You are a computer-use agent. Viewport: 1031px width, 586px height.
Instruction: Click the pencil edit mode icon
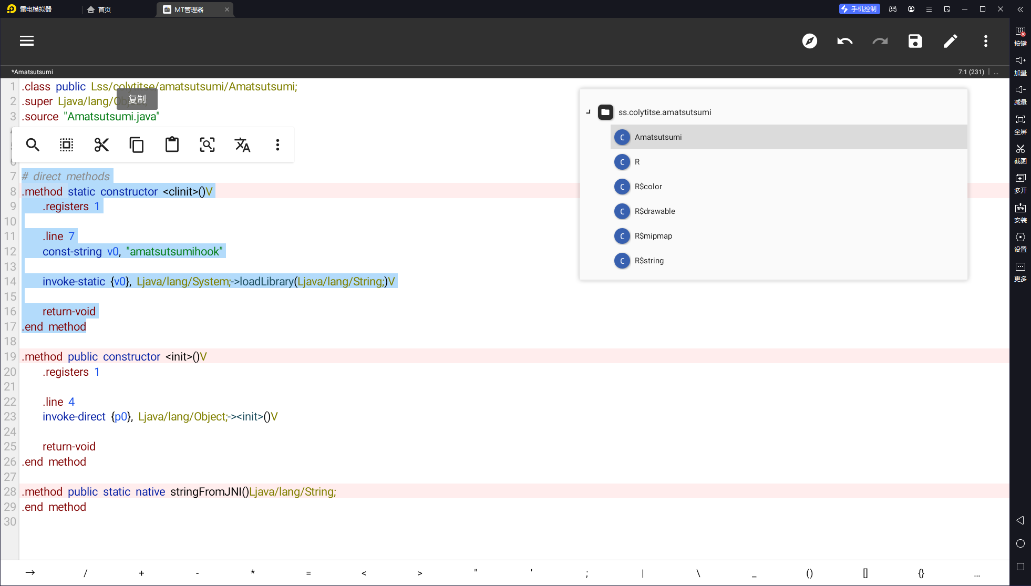950,41
